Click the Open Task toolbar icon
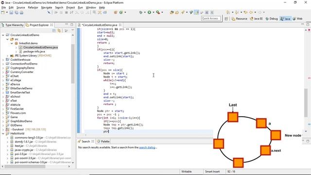Image resolution: width=311 pixels, height=175 pixels. 177,12
